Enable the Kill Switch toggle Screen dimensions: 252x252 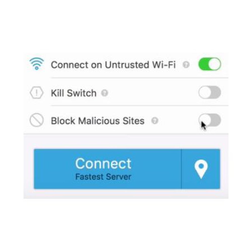[210, 92]
